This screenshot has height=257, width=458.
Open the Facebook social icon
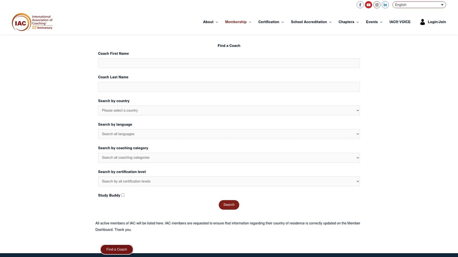pos(360,5)
